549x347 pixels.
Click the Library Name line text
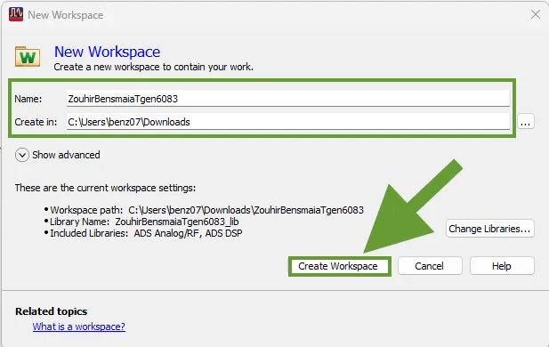click(x=144, y=222)
